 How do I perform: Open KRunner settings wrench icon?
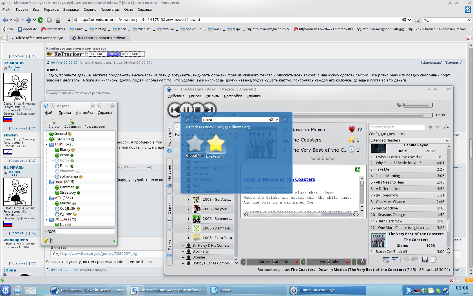click(188, 120)
